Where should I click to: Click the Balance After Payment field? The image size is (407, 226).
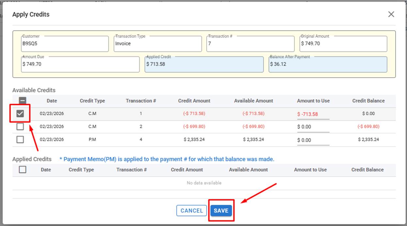(328, 64)
